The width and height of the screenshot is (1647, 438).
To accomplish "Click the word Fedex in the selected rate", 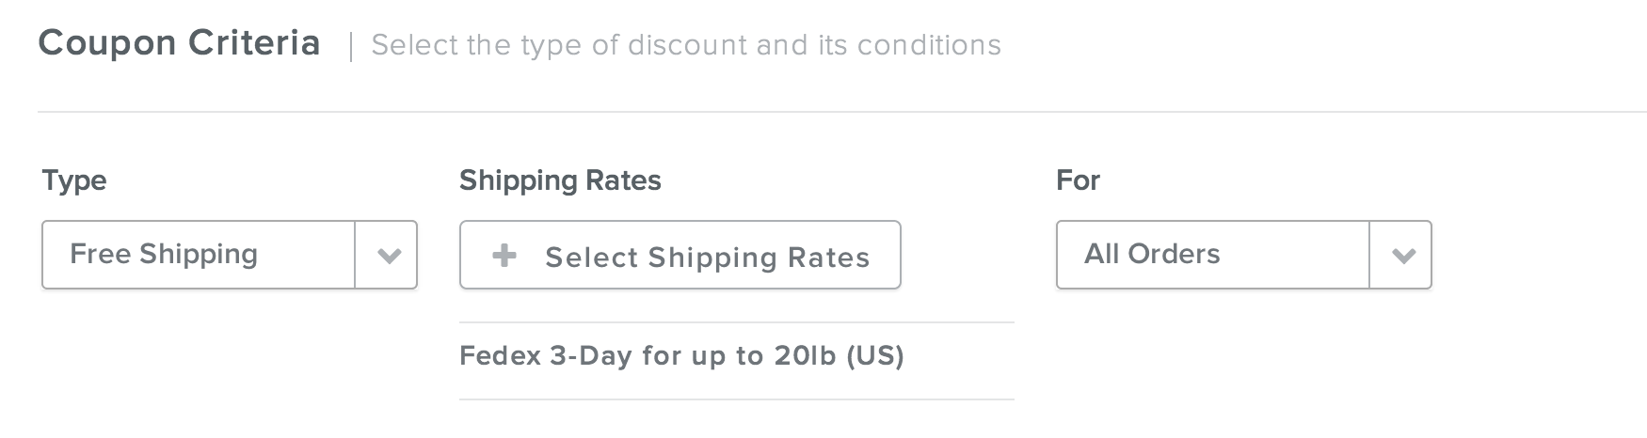I will click(x=500, y=356).
